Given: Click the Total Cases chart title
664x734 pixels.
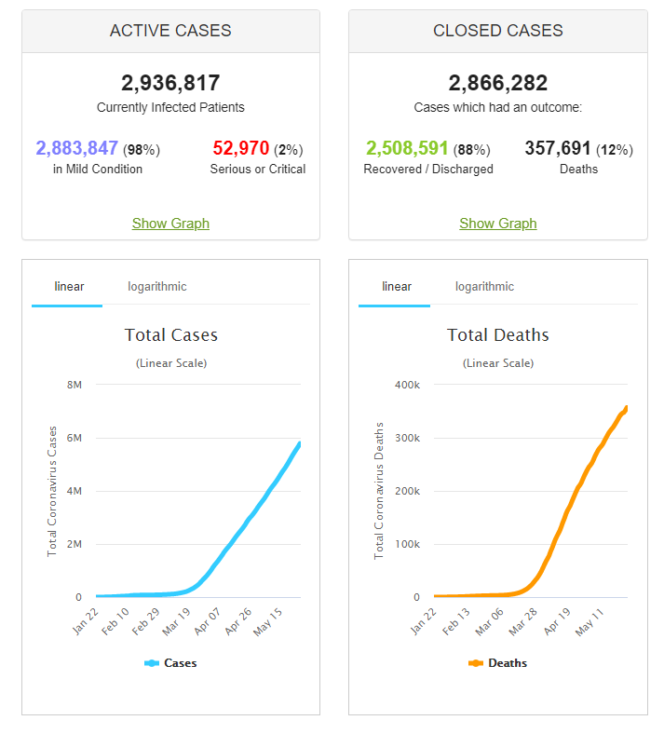Looking at the screenshot, I should point(171,335).
